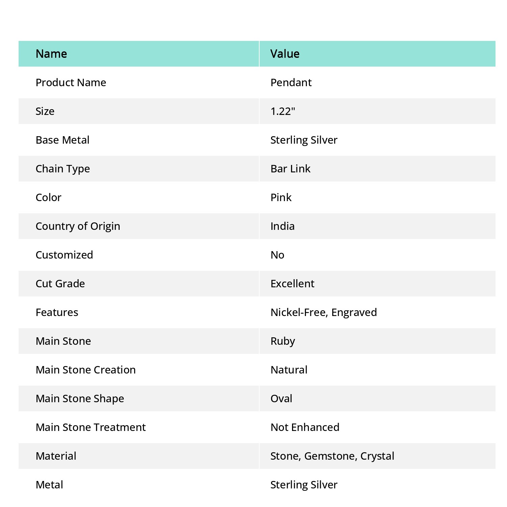
Task: Select the Product Name row label
Action: [x=71, y=82]
